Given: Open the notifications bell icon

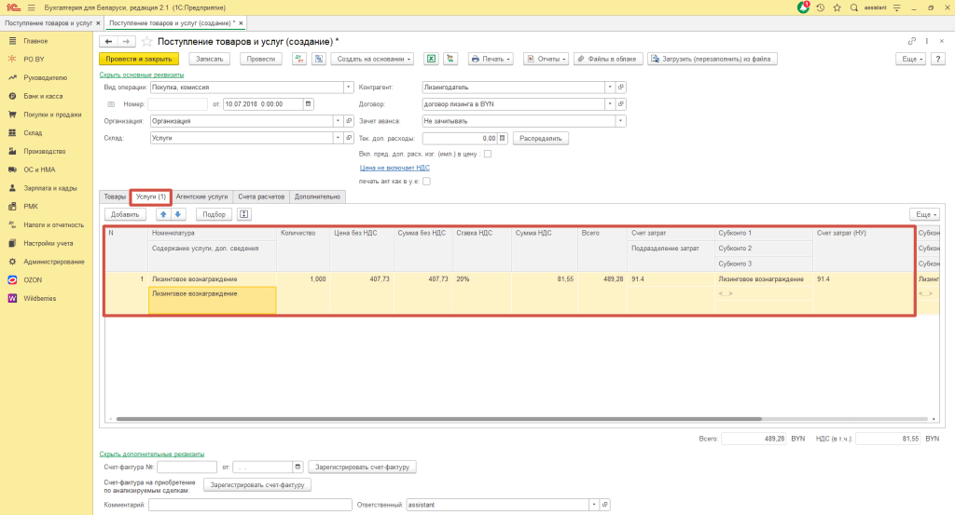Looking at the screenshot, I should coord(803,7).
